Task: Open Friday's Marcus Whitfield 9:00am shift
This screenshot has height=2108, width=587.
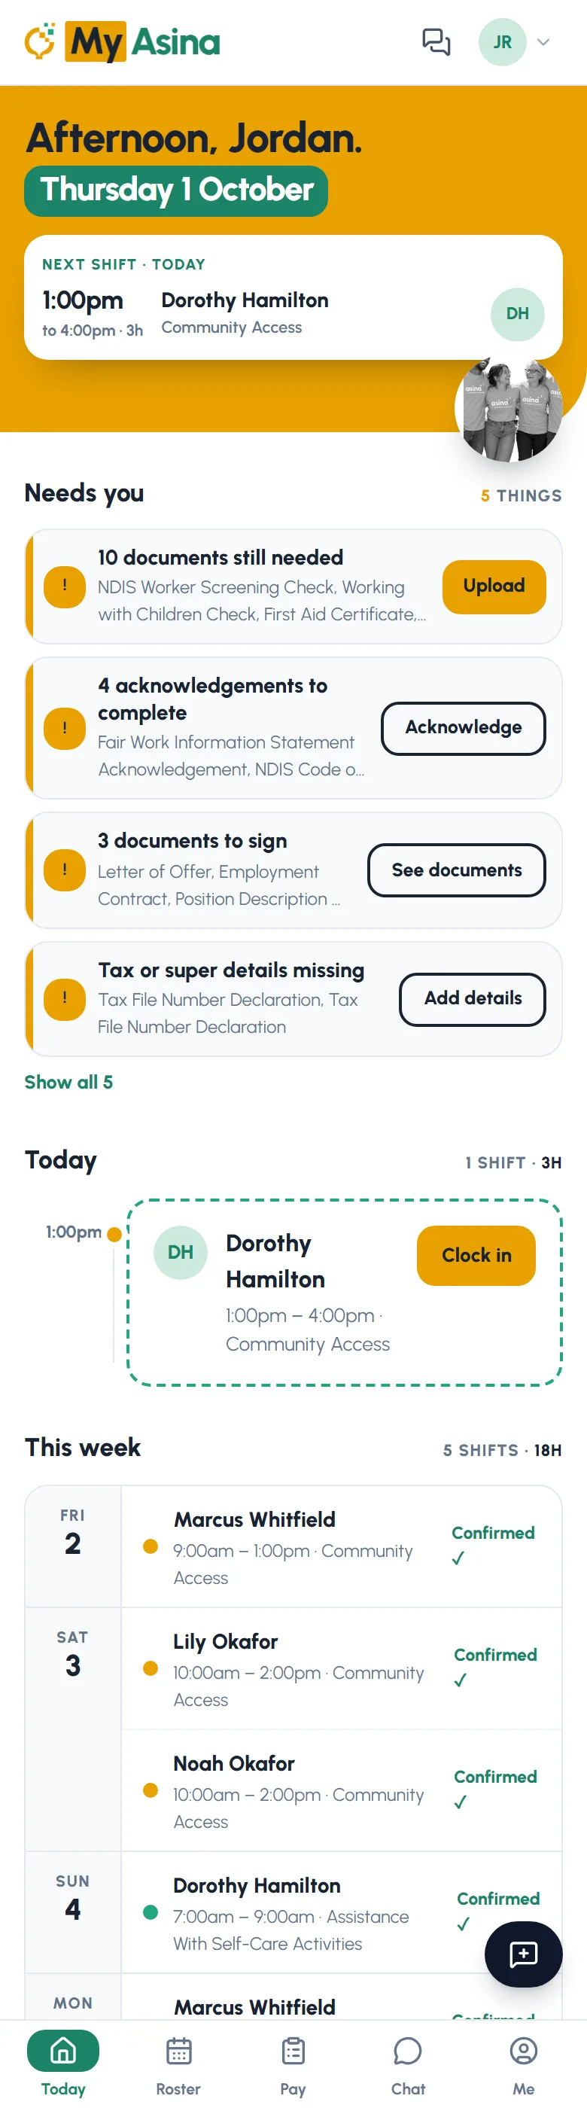Action: click(342, 1546)
